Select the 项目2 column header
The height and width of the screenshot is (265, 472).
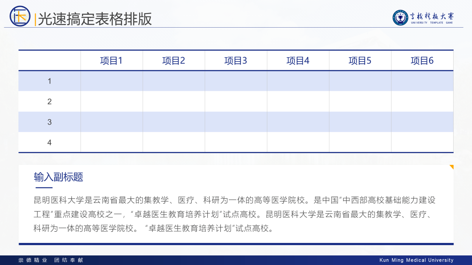(174, 60)
